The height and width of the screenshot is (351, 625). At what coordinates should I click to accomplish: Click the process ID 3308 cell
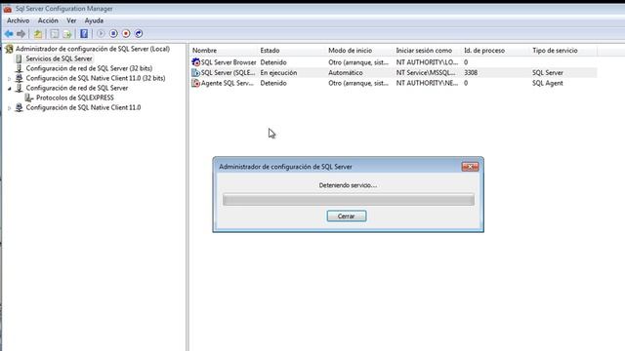coord(471,73)
